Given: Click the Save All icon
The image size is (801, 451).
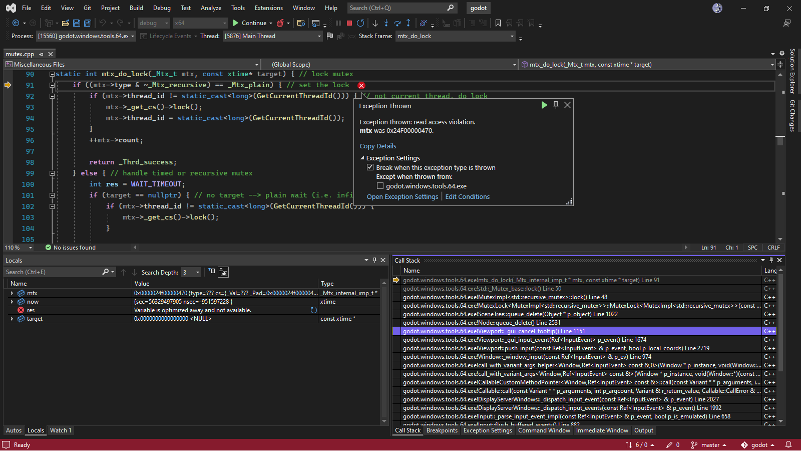Looking at the screenshot, I should pos(87,23).
